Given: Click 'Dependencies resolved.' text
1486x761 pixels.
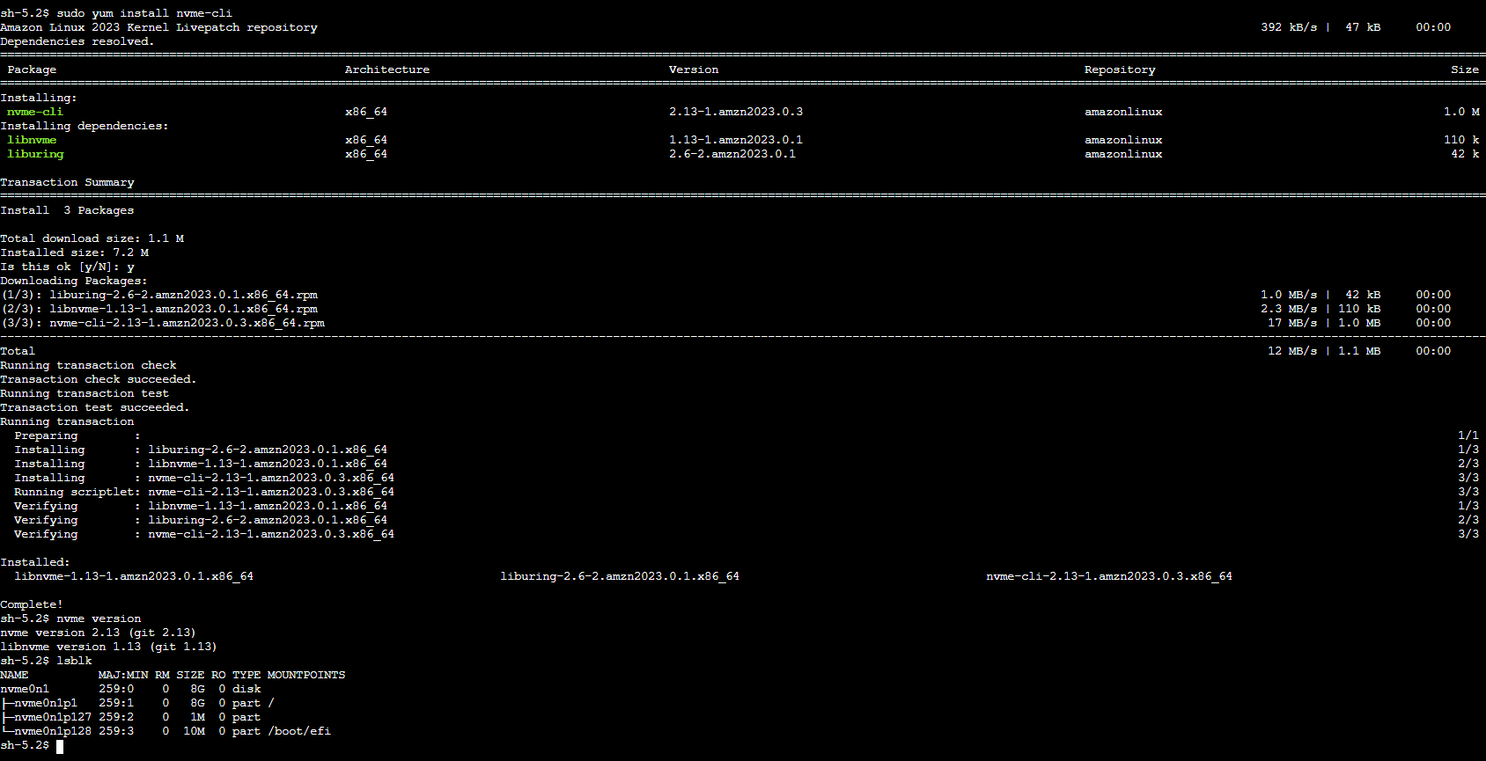Looking at the screenshot, I should pos(77,41).
